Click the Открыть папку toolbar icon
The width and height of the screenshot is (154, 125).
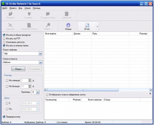pyautogui.click(x=48, y=14)
